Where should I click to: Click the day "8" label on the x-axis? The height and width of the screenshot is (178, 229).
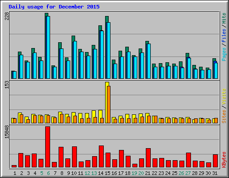coord(62,173)
